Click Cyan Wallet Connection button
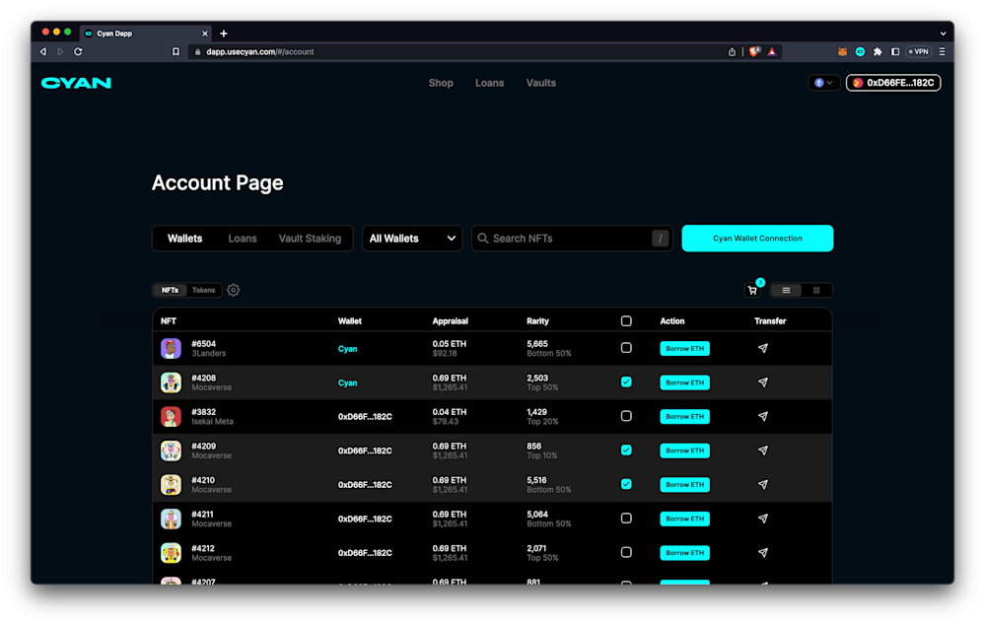This screenshot has width=985, height=625. click(x=757, y=238)
